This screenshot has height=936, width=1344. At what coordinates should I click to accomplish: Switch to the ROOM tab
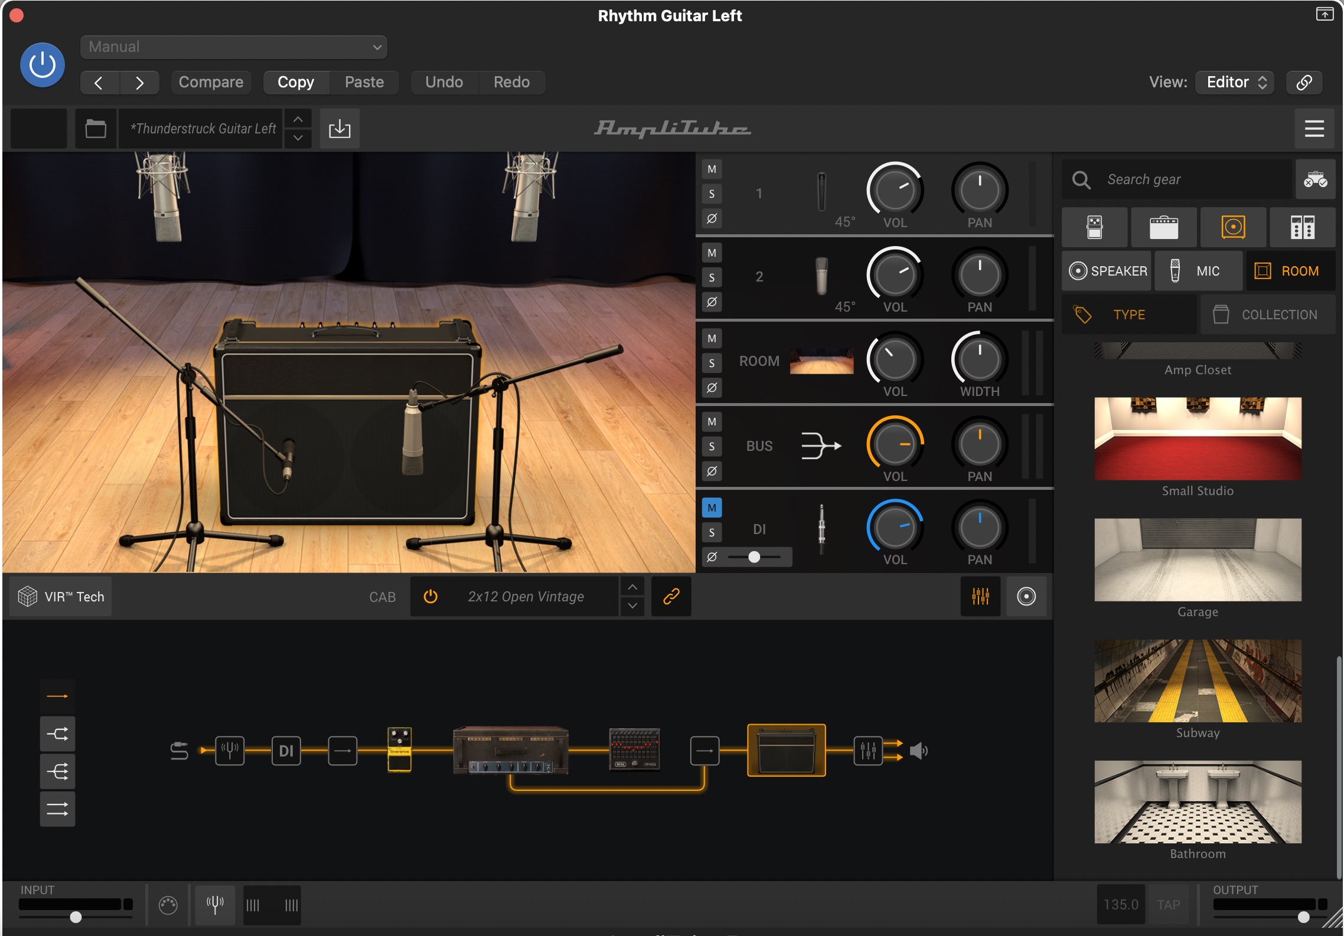[x=1290, y=271]
